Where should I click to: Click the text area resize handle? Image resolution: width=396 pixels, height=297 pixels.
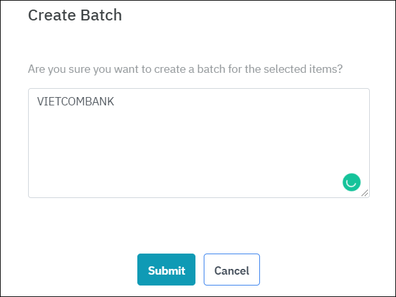pyautogui.click(x=365, y=193)
